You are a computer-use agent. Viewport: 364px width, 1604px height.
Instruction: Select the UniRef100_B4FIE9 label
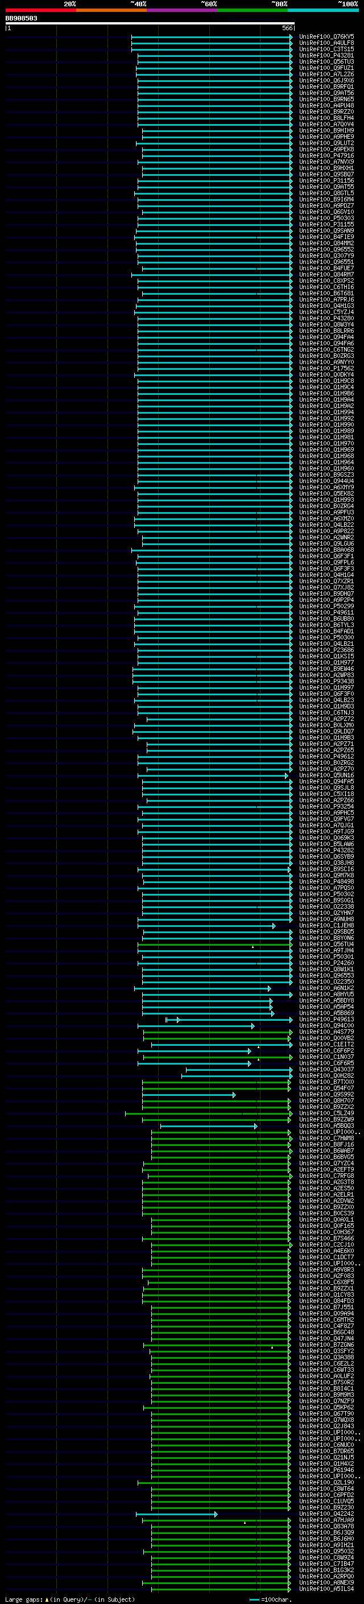(326, 237)
